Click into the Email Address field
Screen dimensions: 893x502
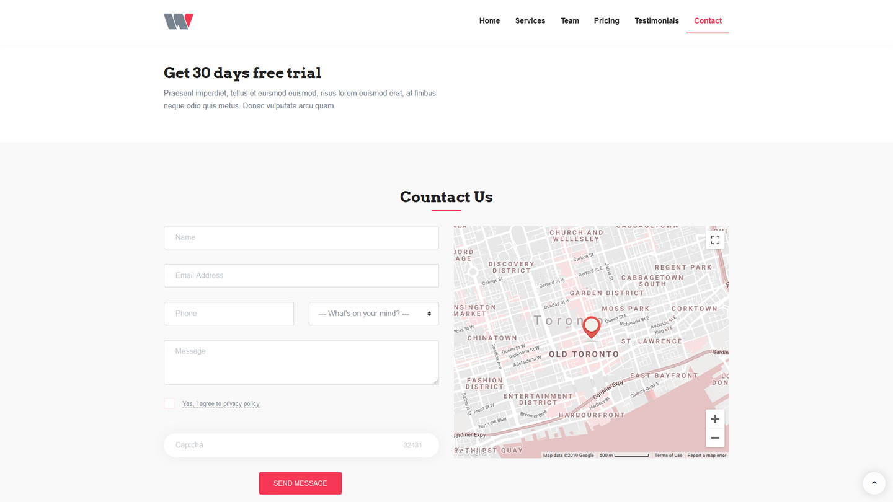[301, 276]
